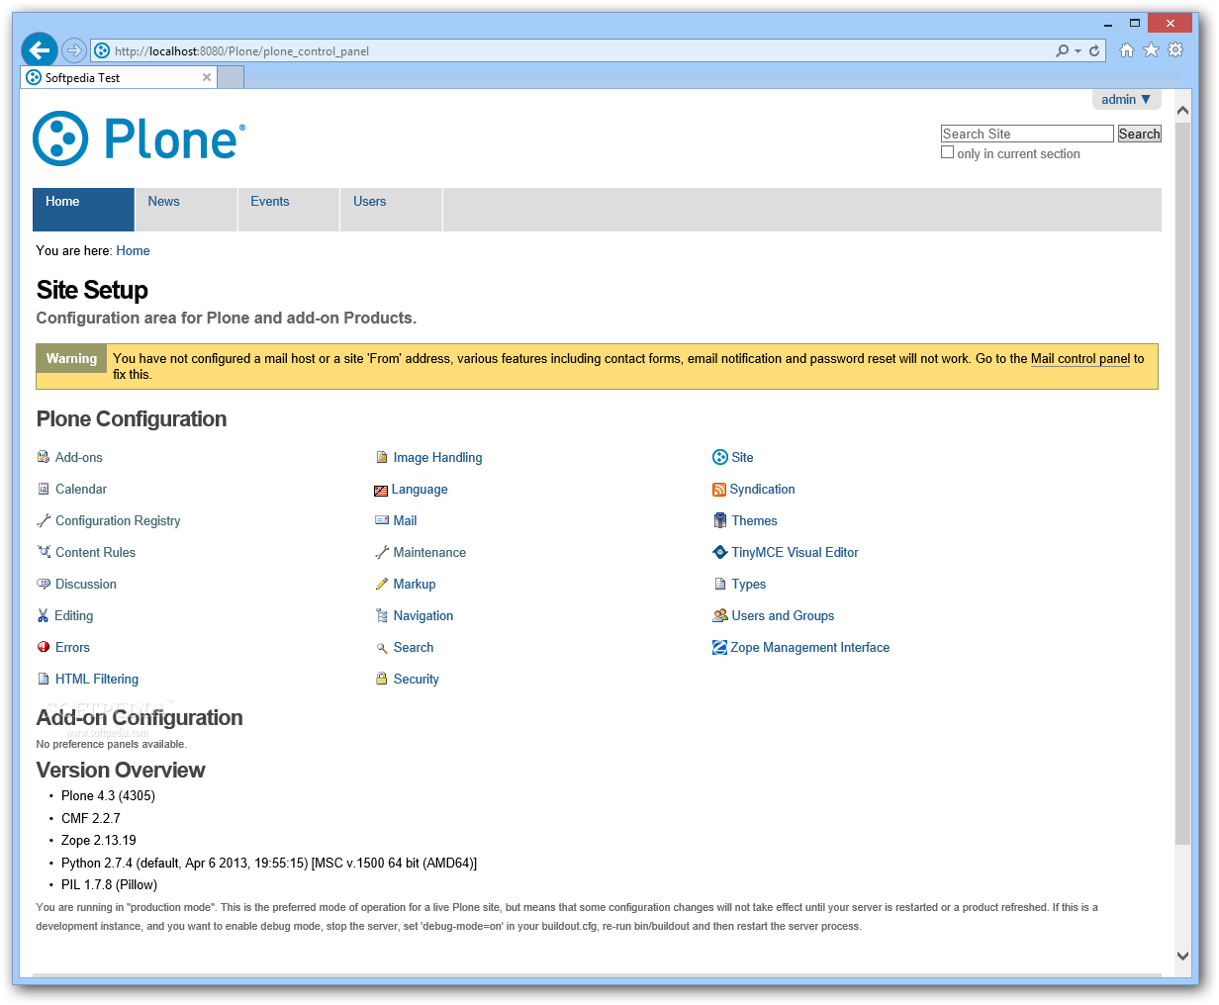
Task: Click the Home breadcrumb link
Action: [x=134, y=250]
